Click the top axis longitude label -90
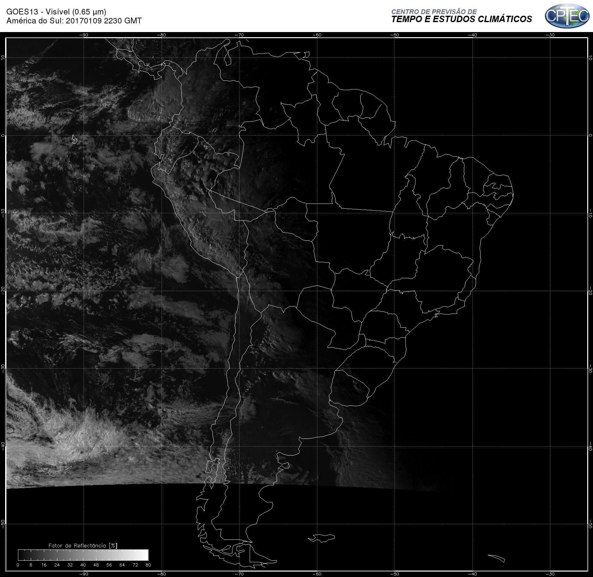The image size is (593, 577). (84, 35)
